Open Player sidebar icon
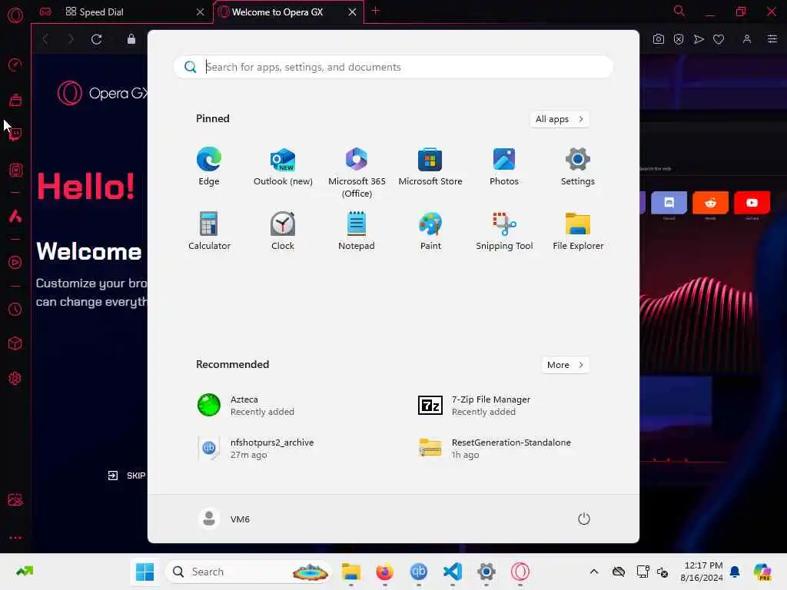Viewport: 787px width, 590px height. [15, 263]
